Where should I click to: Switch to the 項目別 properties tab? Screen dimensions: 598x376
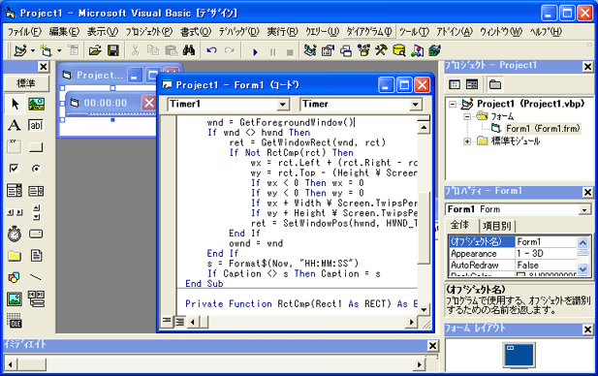496,226
